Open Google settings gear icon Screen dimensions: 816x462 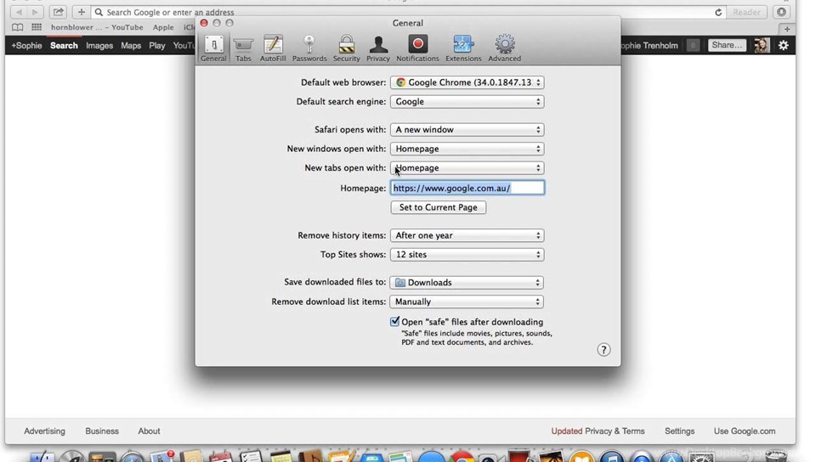(x=783, y=45)
